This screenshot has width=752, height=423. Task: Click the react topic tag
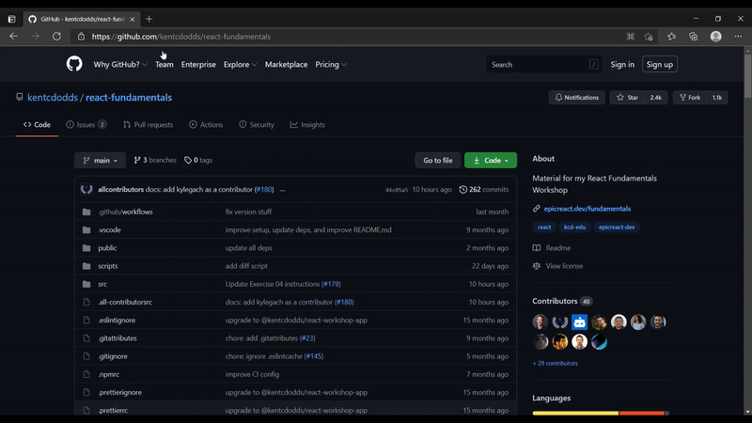544,227
